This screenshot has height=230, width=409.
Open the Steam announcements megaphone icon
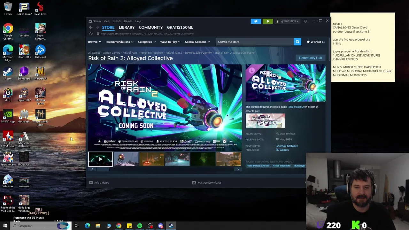point(256,21)
